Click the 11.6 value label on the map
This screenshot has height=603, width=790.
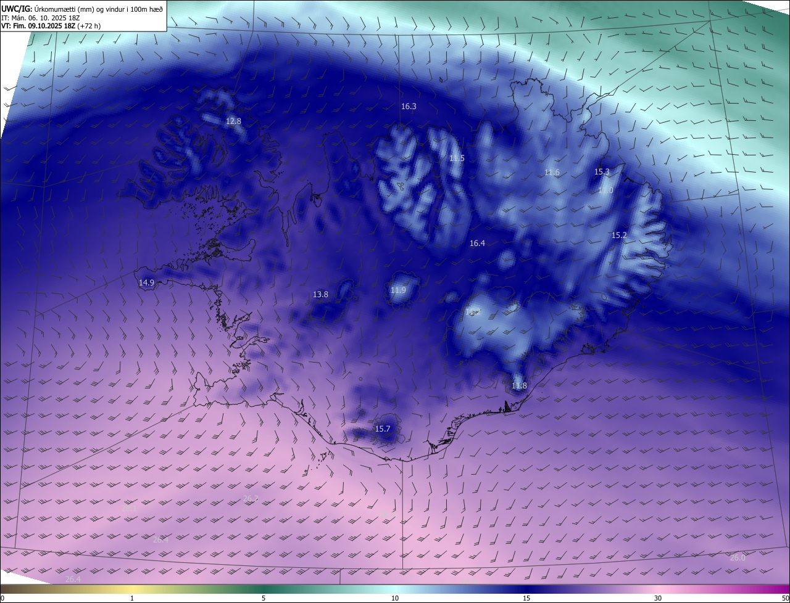(x=552, y=173)
